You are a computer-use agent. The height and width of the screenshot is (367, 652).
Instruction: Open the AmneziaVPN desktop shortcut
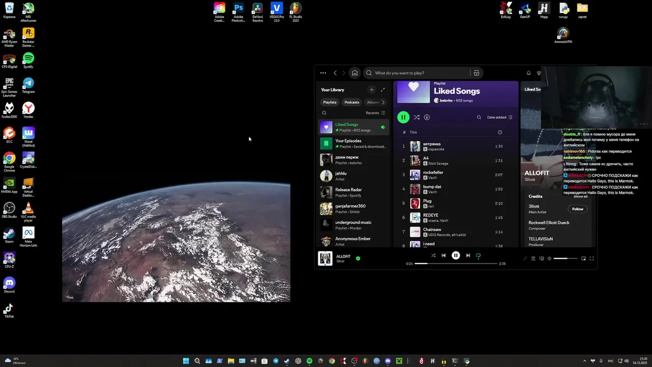click(x=563, y=36)
